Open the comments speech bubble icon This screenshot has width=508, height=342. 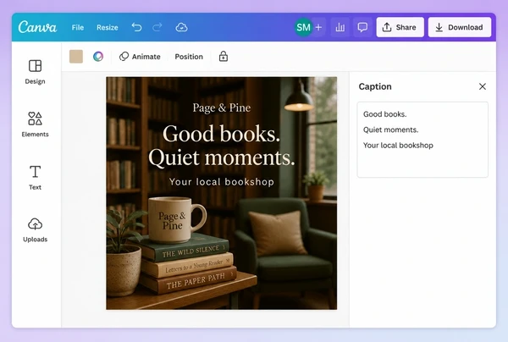point(362,27)
